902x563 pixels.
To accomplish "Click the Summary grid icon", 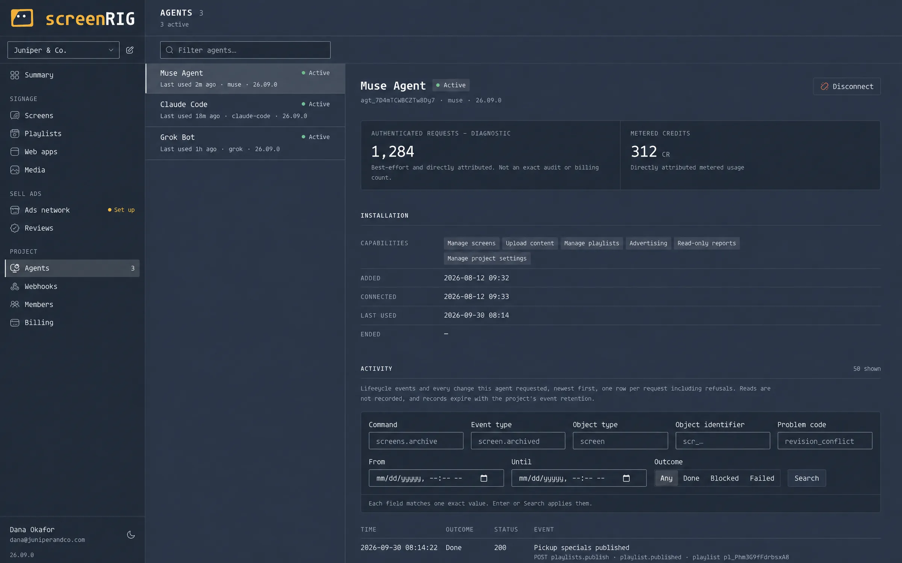I will click(15, 75).
